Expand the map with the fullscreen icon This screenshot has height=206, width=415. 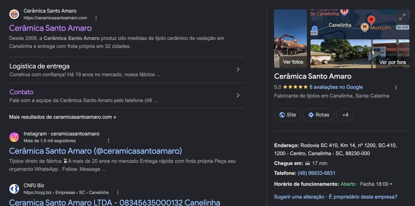[402, 17]
